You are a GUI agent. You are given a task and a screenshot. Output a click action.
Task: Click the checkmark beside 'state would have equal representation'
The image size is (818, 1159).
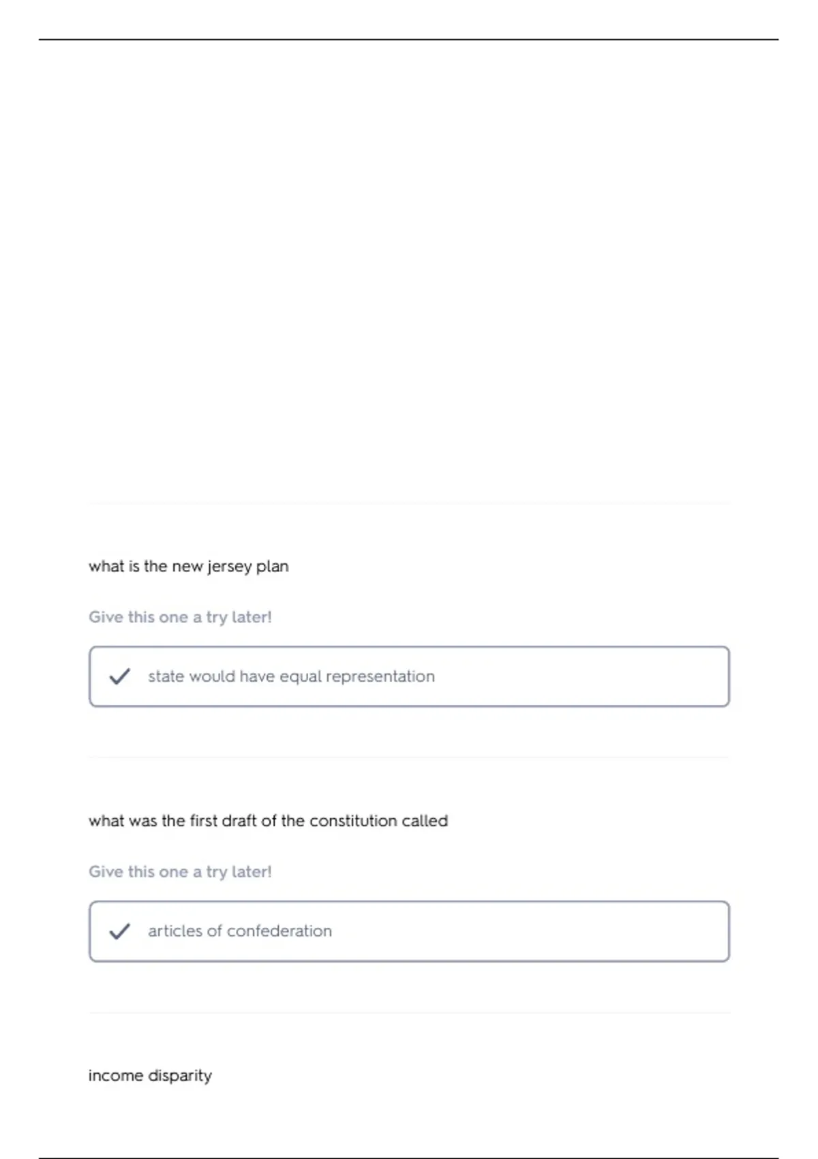120,676
